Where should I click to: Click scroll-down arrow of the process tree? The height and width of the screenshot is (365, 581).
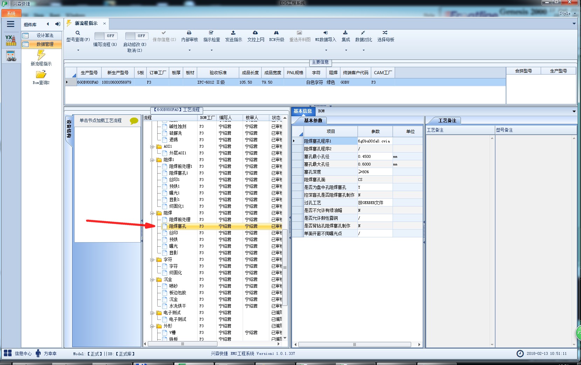click(x=285, y=338)
